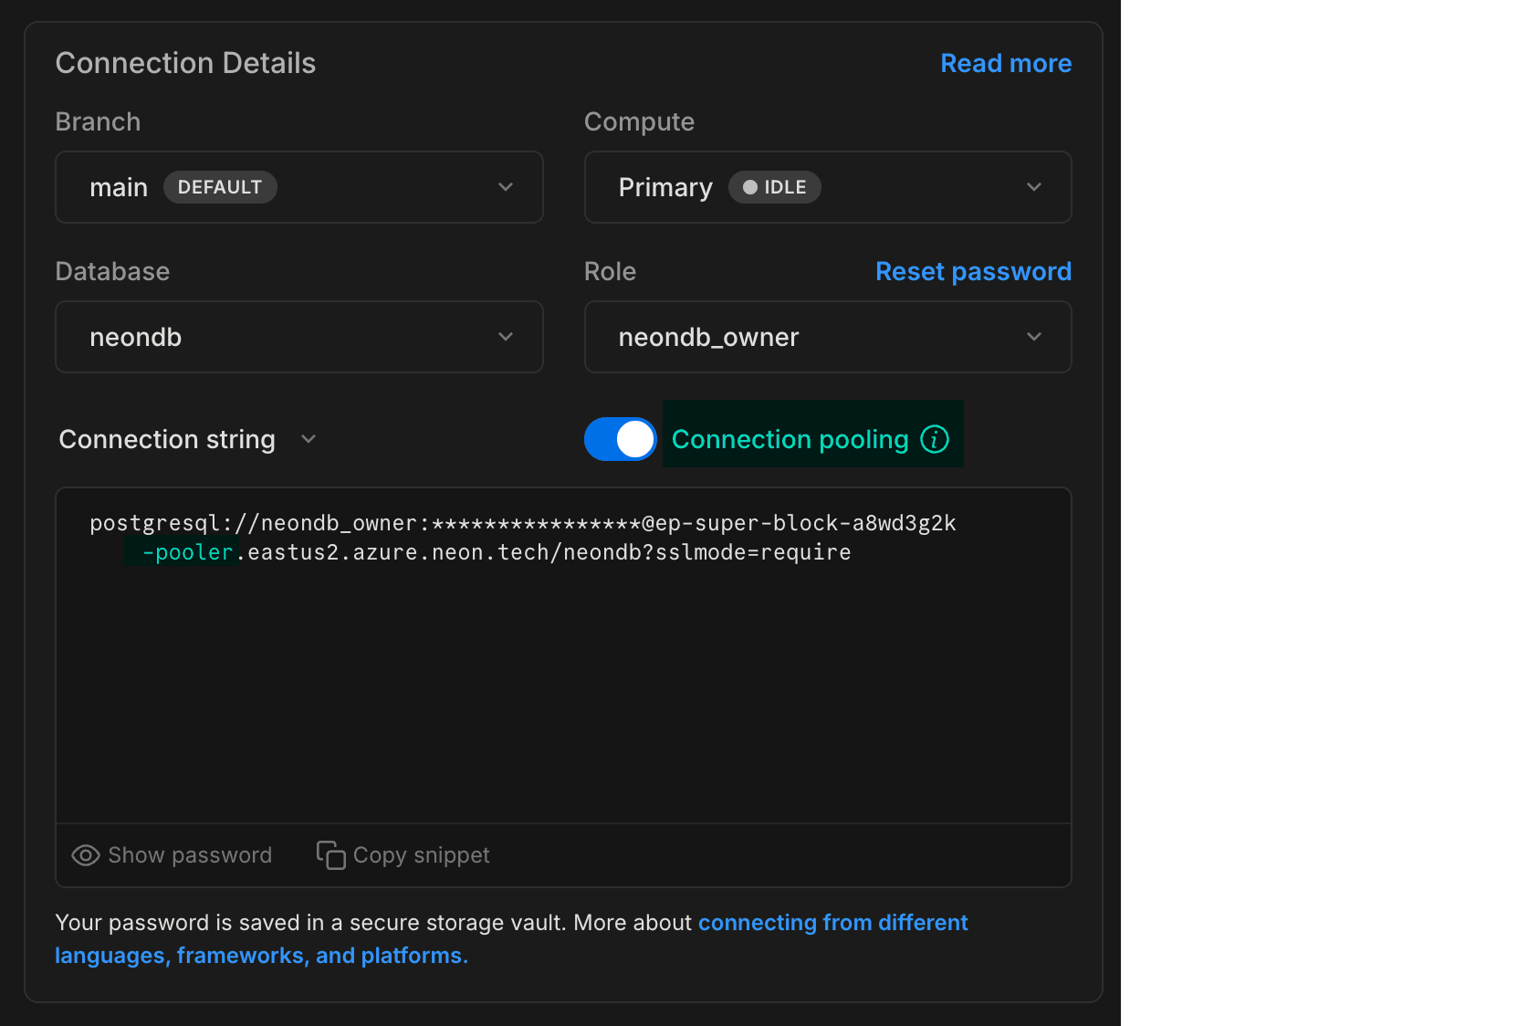Expand the Database dropdown showing neondb
This screenshot has width=1517, height=1026.
pyautogui.click(x=298, y=337)
